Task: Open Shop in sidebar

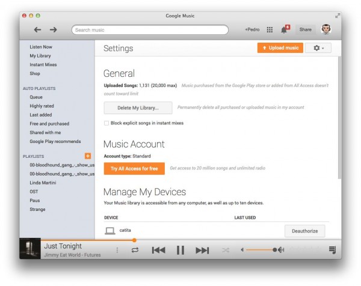Action: [x=35, y=73]
